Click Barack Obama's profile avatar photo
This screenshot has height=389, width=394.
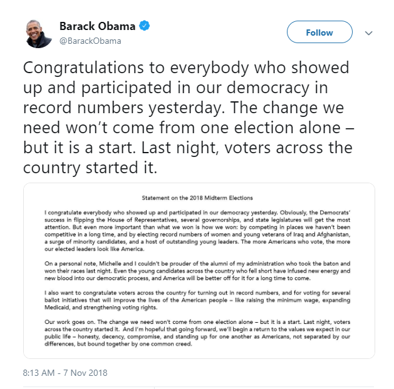[x=39, y=33]
